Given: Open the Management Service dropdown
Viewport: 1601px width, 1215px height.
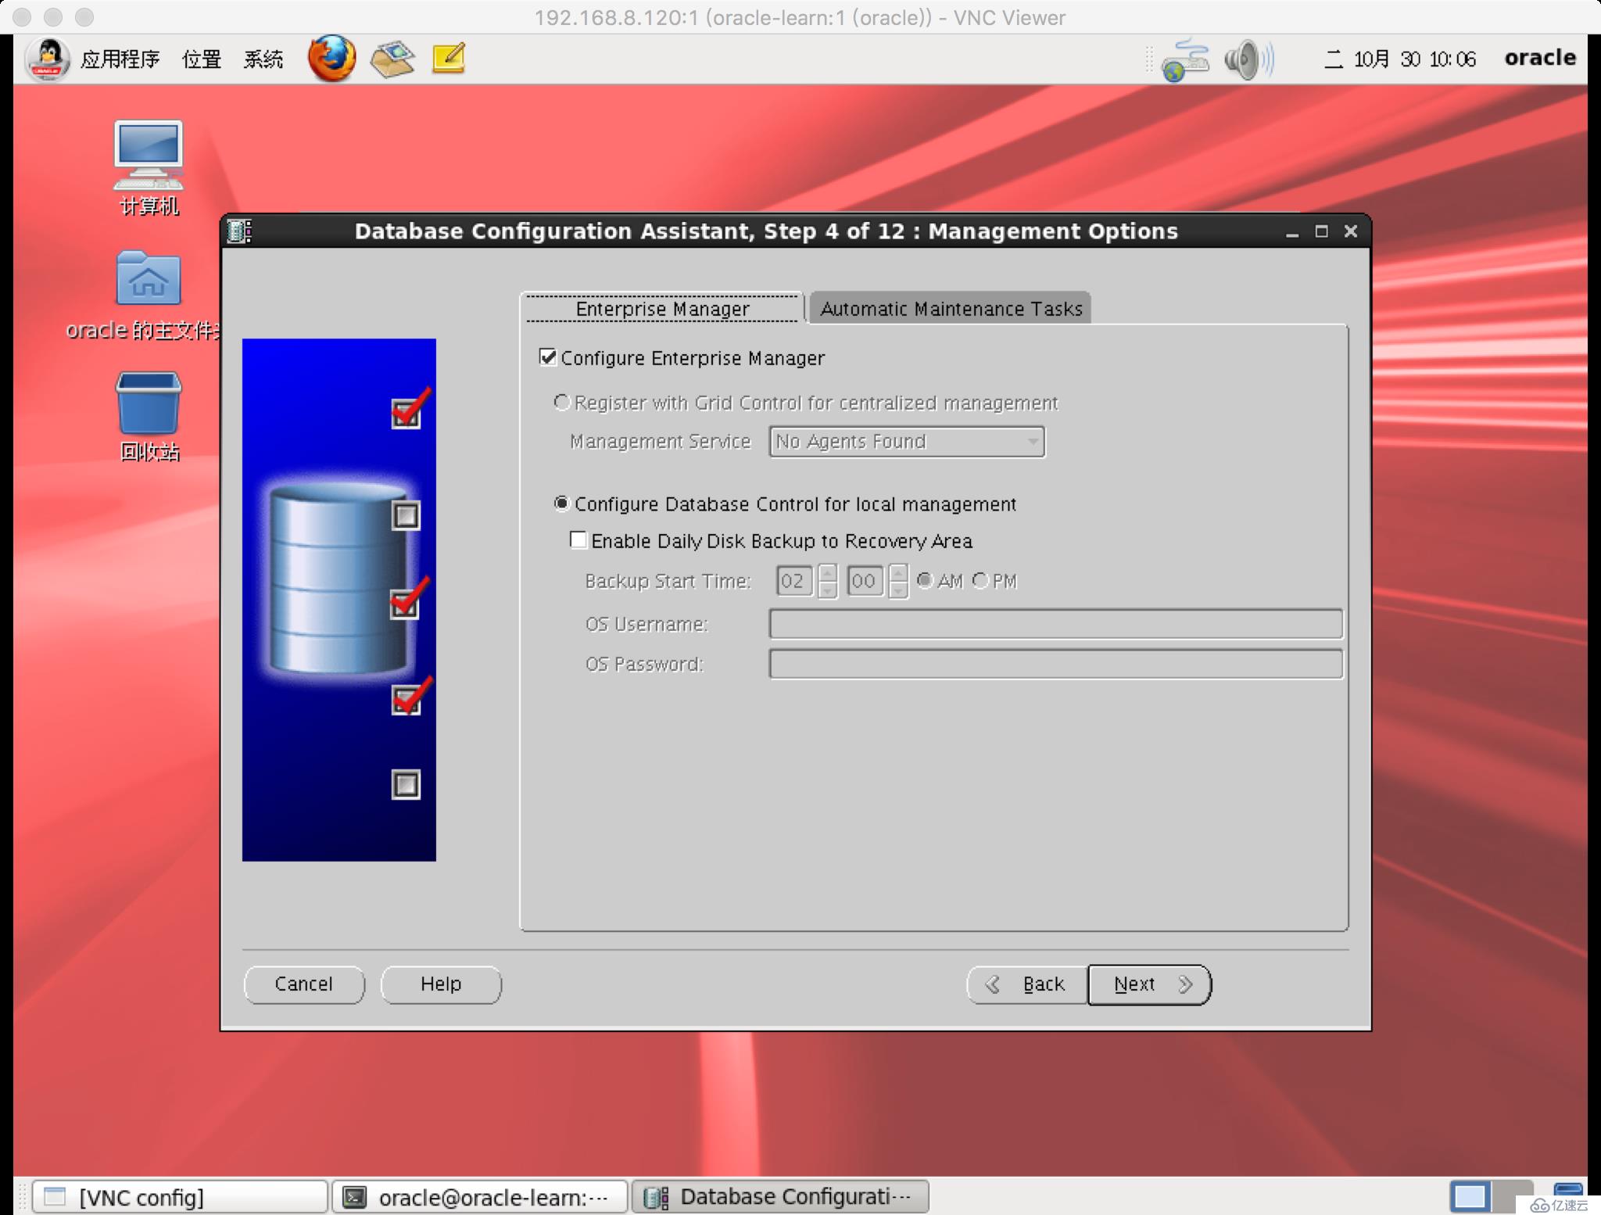Looking at the screenshot, I should tap(907, 442).
